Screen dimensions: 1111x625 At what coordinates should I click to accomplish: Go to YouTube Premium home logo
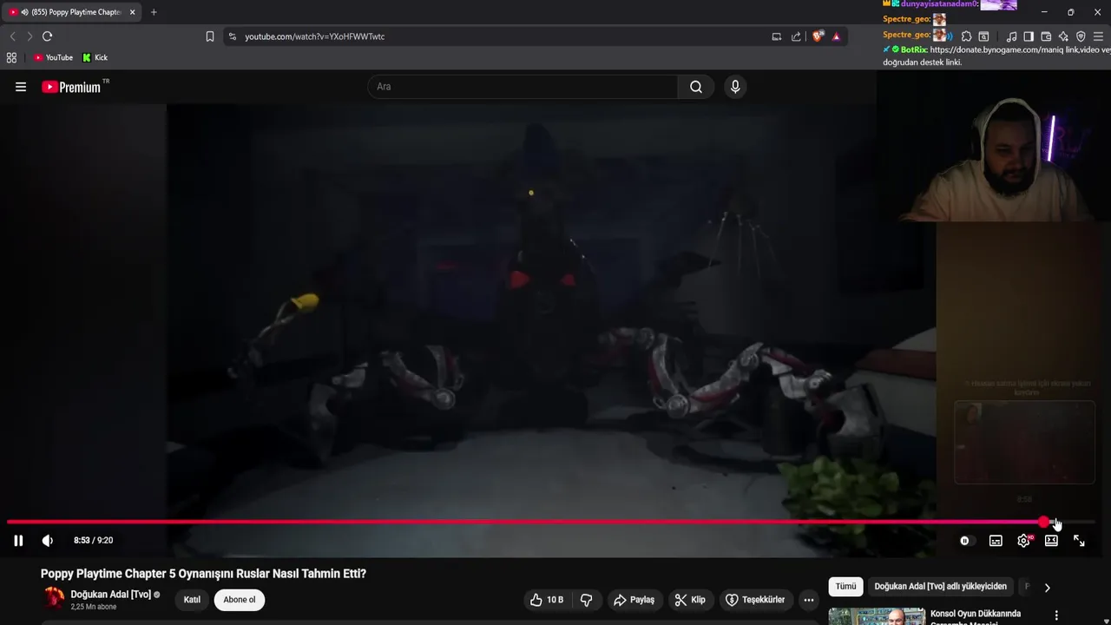(71, 87)
